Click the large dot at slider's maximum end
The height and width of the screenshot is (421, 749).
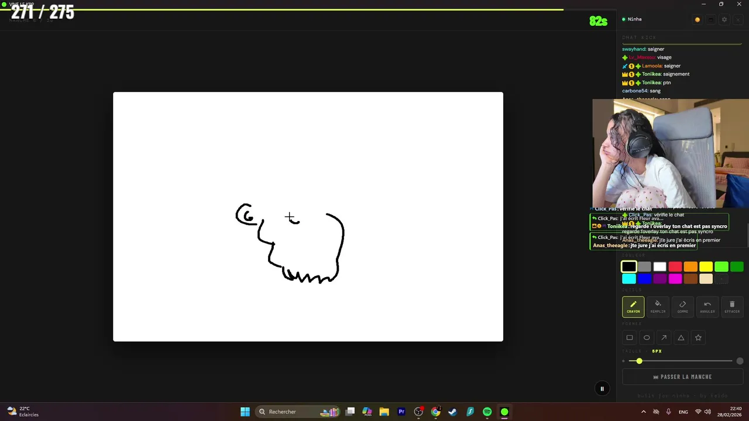[x=740, y=361]
